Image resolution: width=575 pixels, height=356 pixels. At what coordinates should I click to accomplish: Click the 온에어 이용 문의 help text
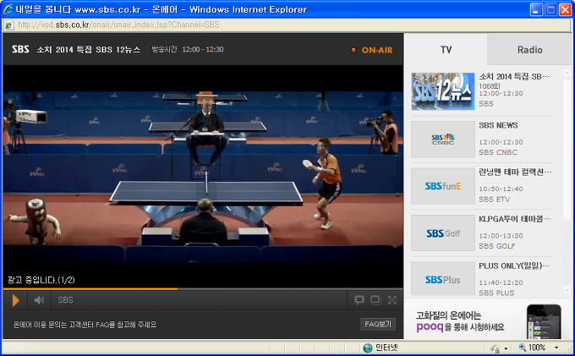[x=85, y=325]
